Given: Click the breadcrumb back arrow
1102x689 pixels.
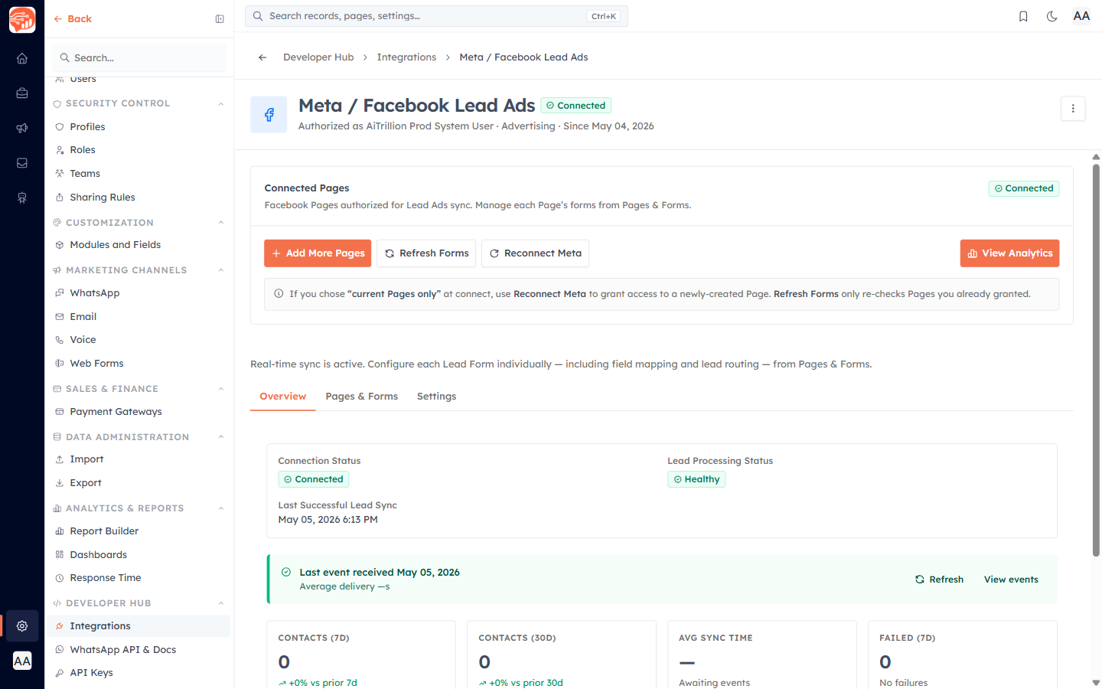Looking at the screenshot, I should (x=262, y=57).
